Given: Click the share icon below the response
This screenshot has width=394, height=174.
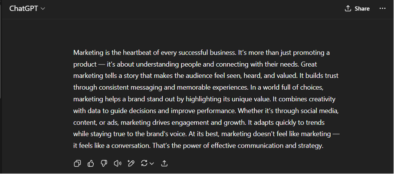Looking at the screenshot, I should click(164, 163).
